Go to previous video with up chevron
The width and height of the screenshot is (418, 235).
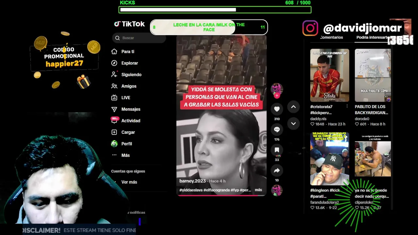pyautogui.click(x=293, y=107)
